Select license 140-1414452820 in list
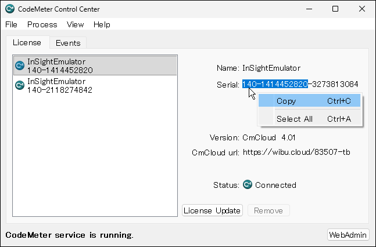376x247 pixels. 95,66
